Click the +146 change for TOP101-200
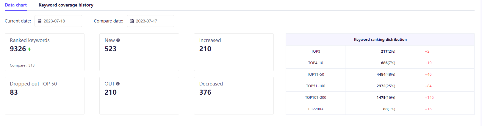 429,97
